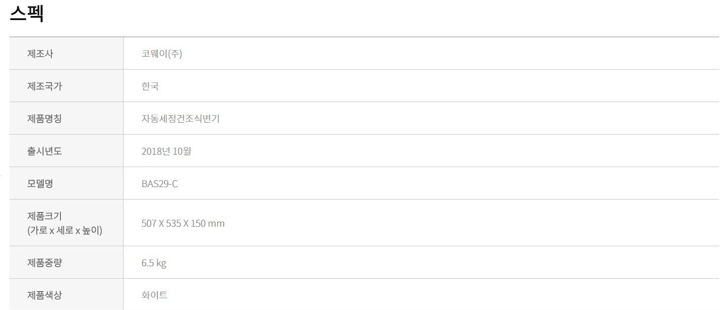Click the manufacturer value 코웨이(주)
724x310 pixels.
162,54
